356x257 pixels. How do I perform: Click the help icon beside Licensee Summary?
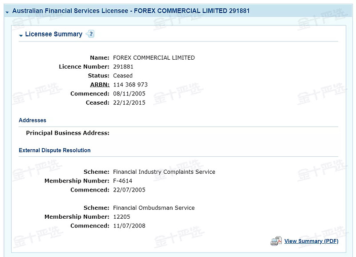coord(90,34)
